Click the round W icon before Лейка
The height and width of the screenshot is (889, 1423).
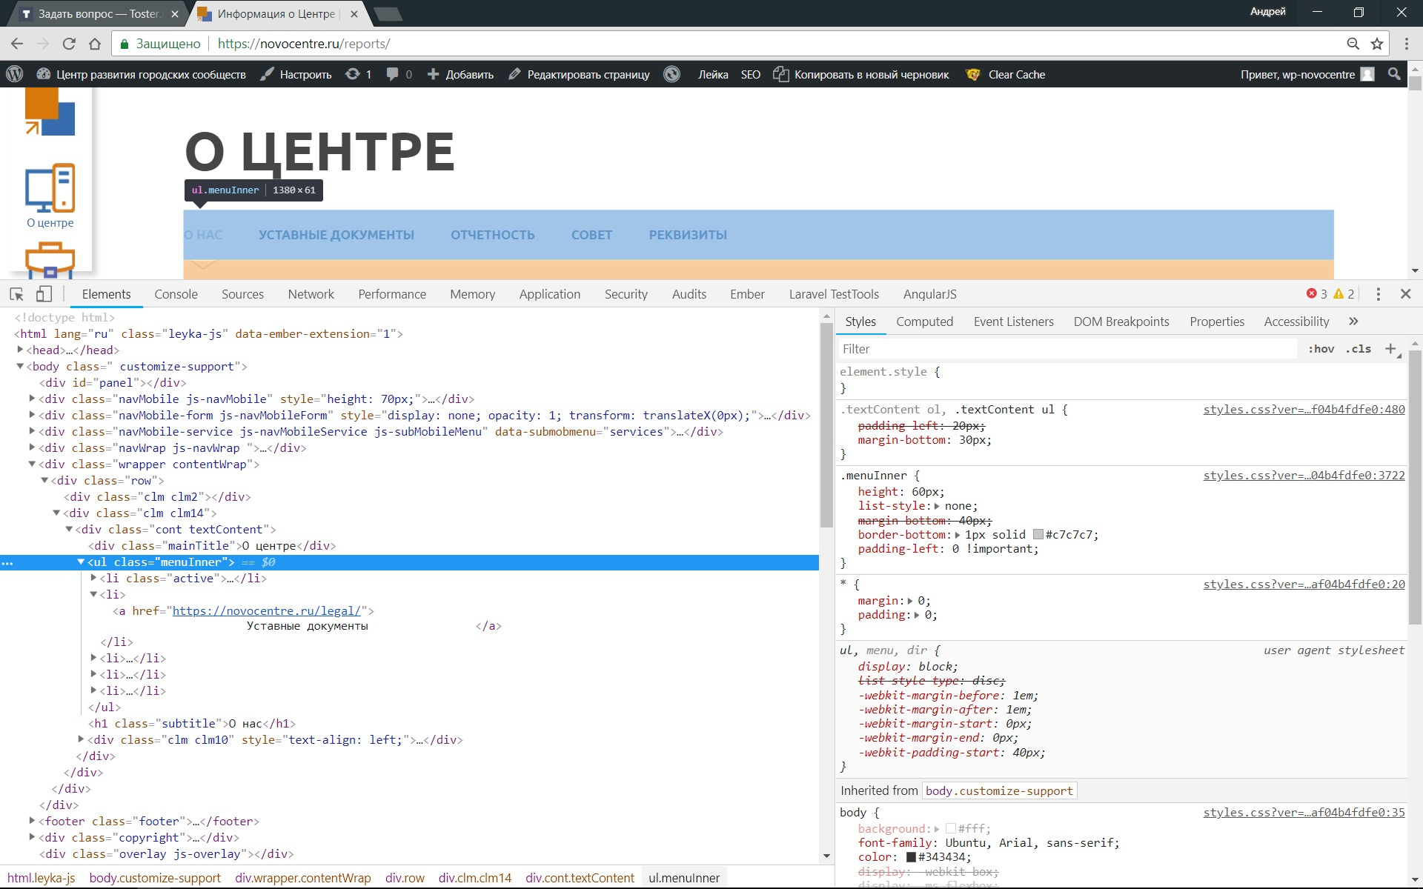[x=671, y=74]
